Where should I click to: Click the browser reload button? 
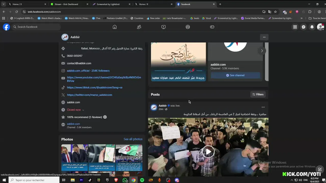(x=17, y=12)
